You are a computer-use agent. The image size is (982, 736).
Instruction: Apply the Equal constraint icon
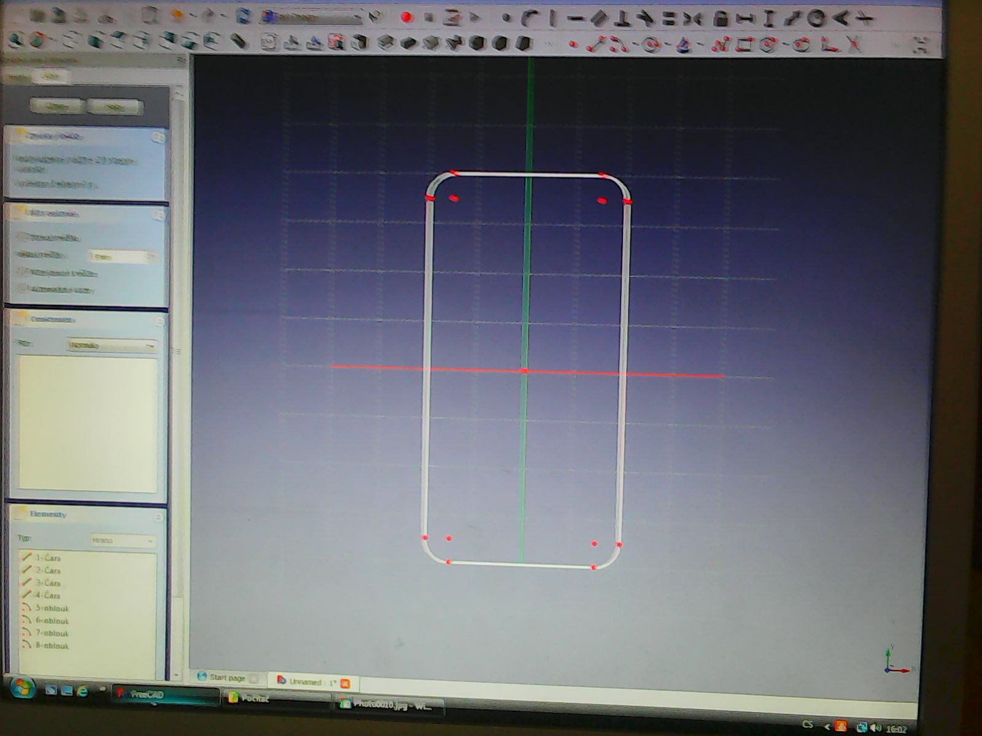(x=670, y=18)
